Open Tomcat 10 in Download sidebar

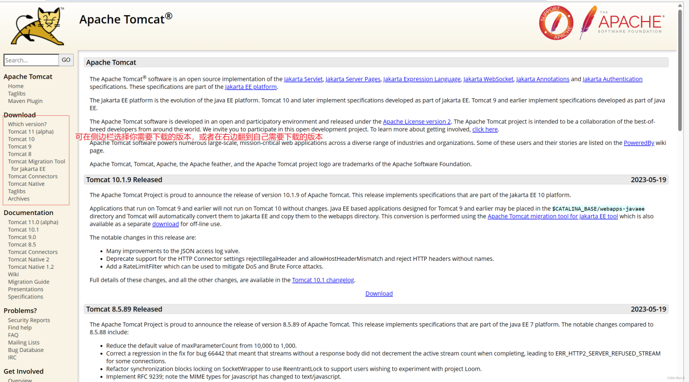coord(21,139)
